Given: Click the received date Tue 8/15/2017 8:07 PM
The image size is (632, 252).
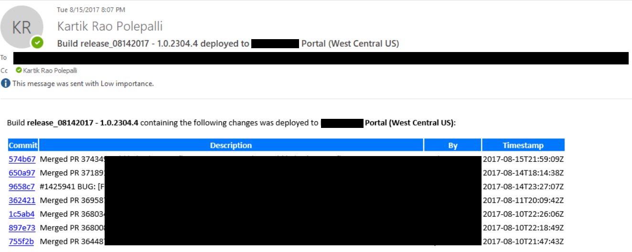Looking at the screenshot, I should [91, 10].
